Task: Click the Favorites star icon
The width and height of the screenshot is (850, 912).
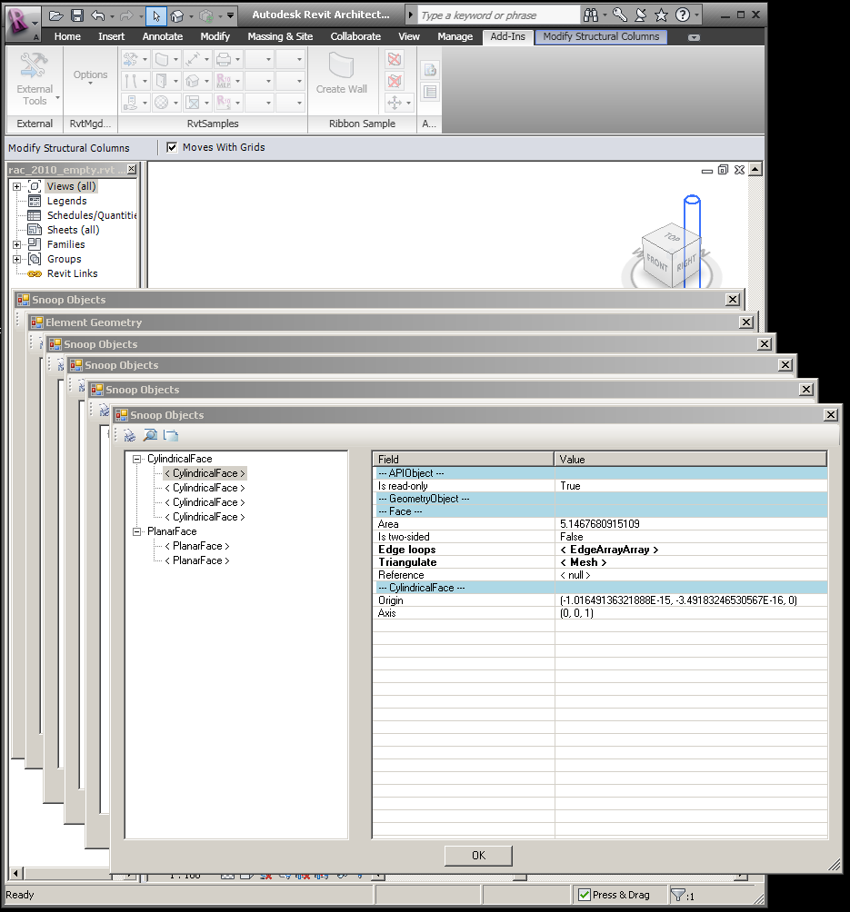Action: click(x=661, y=15)
